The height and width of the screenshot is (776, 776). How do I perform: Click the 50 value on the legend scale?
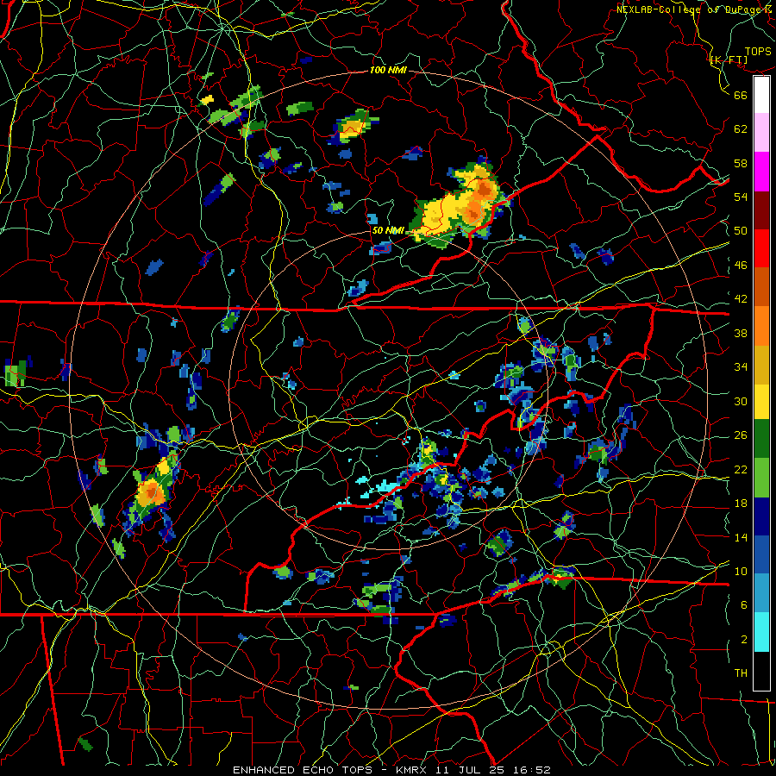pyautogui.click(x=741, y=230)
